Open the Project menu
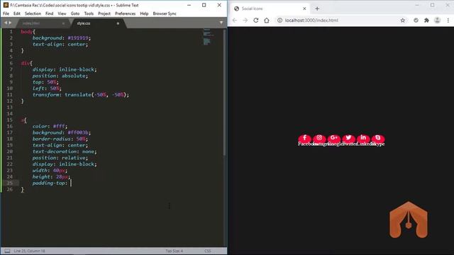This screenshot has height=255, width=454. 104,13
